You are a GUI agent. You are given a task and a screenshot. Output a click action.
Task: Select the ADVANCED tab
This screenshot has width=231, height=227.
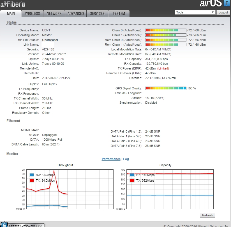76,13
